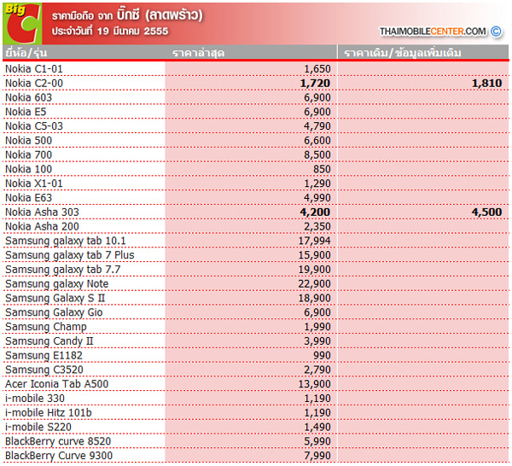The width and height of the screenshot is (512, 466).
Task: Select the Nokia C1-01 row name
Action: coord(34,69)
